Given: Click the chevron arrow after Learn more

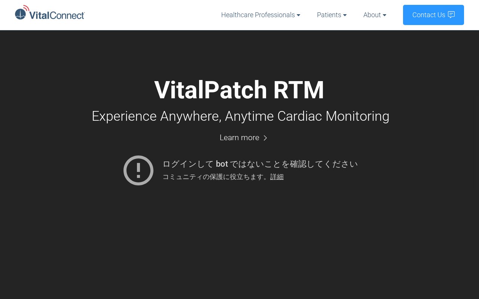Looking at the screenshot, I should point(265,138).
